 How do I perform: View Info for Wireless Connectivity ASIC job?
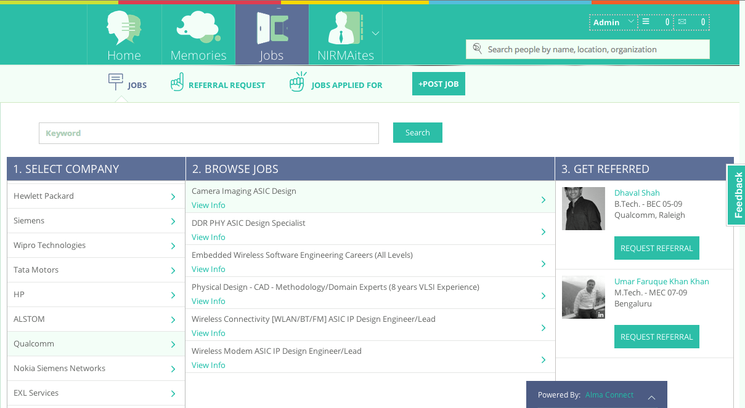pyautogui.click(x=208, y=333)
